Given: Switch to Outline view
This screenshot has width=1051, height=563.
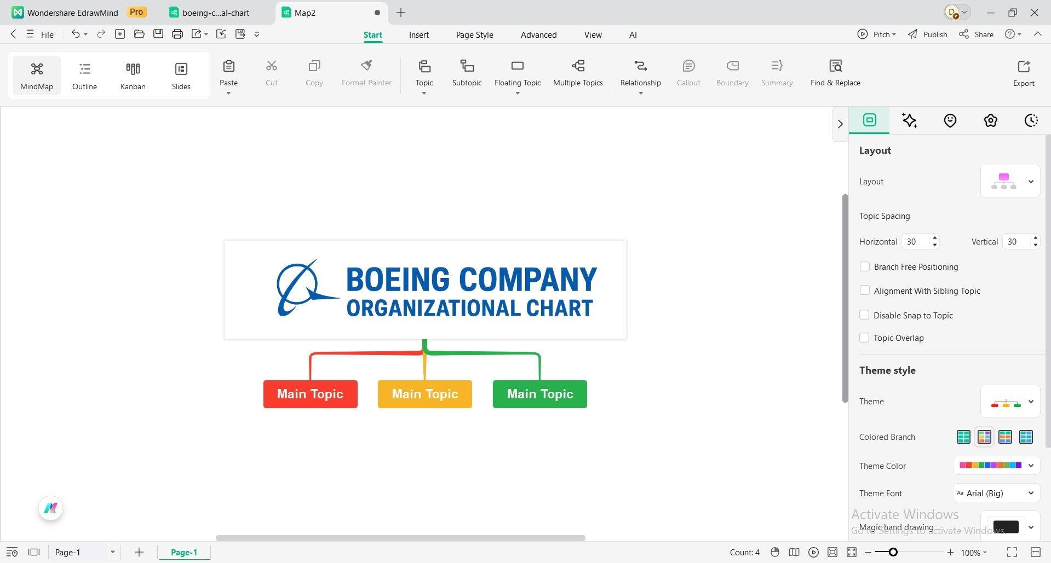Looking at the screenshot, I should tap(84, 75).
